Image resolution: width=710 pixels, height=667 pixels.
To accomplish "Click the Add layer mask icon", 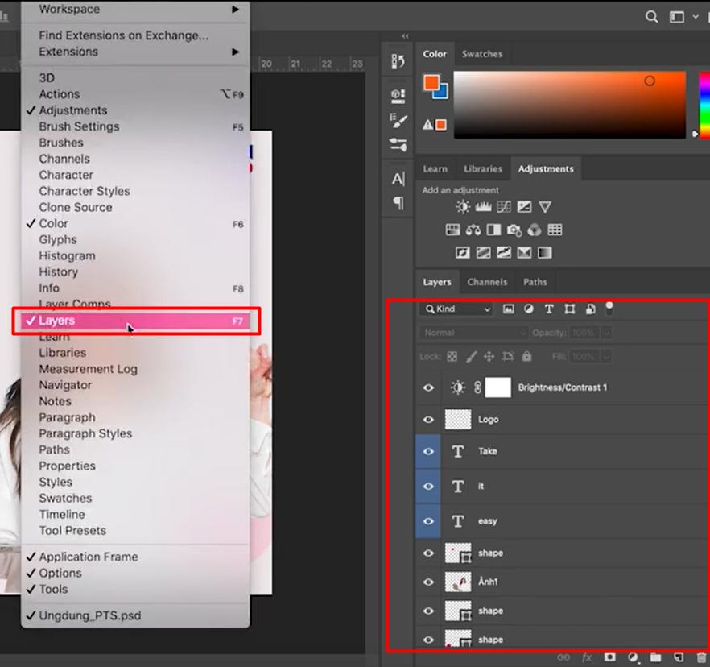I will pyautogui.click(x=609, y=657).
